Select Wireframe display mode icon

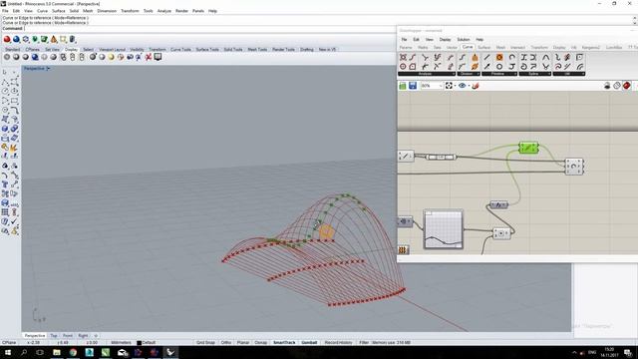(7, 57)
